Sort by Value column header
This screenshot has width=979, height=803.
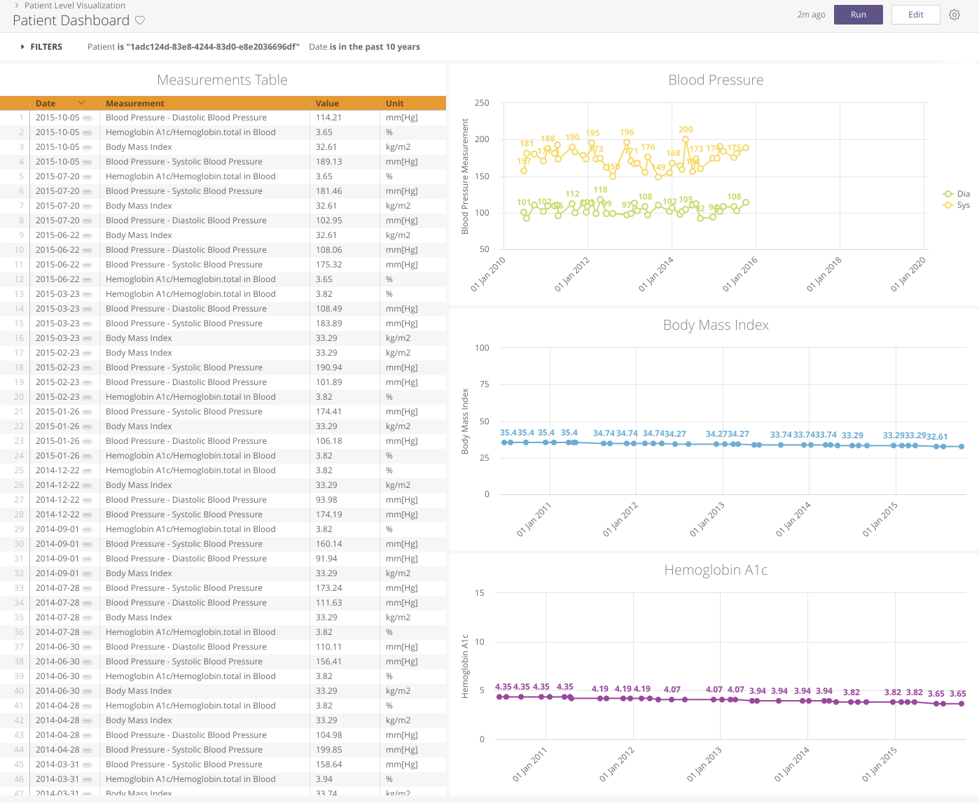point(327,104)
